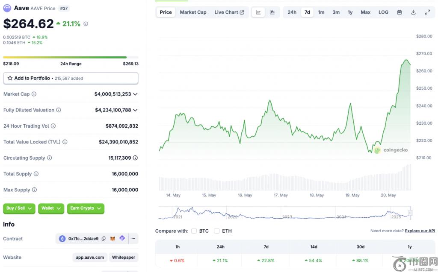Click the $24,390,010,852 TVL value
This screenshot has height=272, width=438.
click(x=118, y=142)
